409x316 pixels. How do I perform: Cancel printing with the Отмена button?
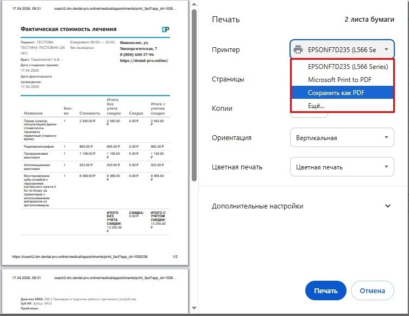pyautogui.click(x=372, y=290)
